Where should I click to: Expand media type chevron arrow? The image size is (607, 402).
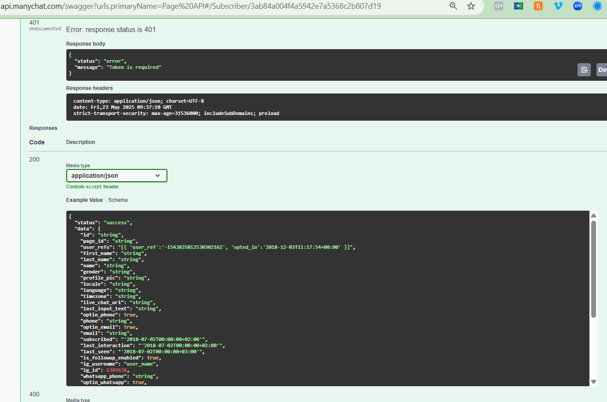pos(158,176)
